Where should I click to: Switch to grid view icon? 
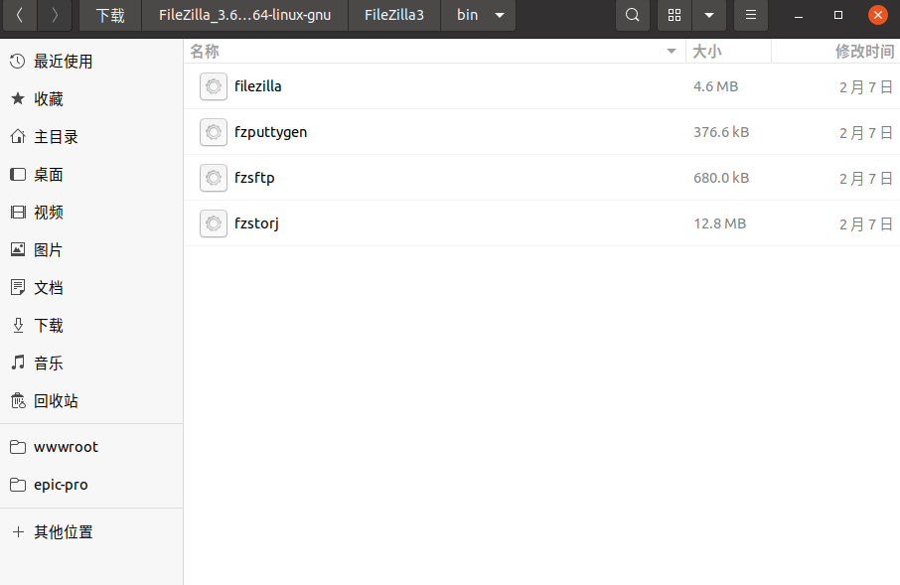[675, 15]
